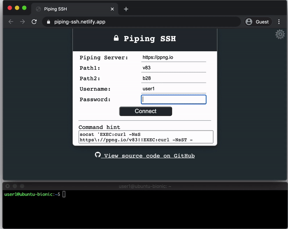Maximize browser window with green button

[x=24, y=8]
